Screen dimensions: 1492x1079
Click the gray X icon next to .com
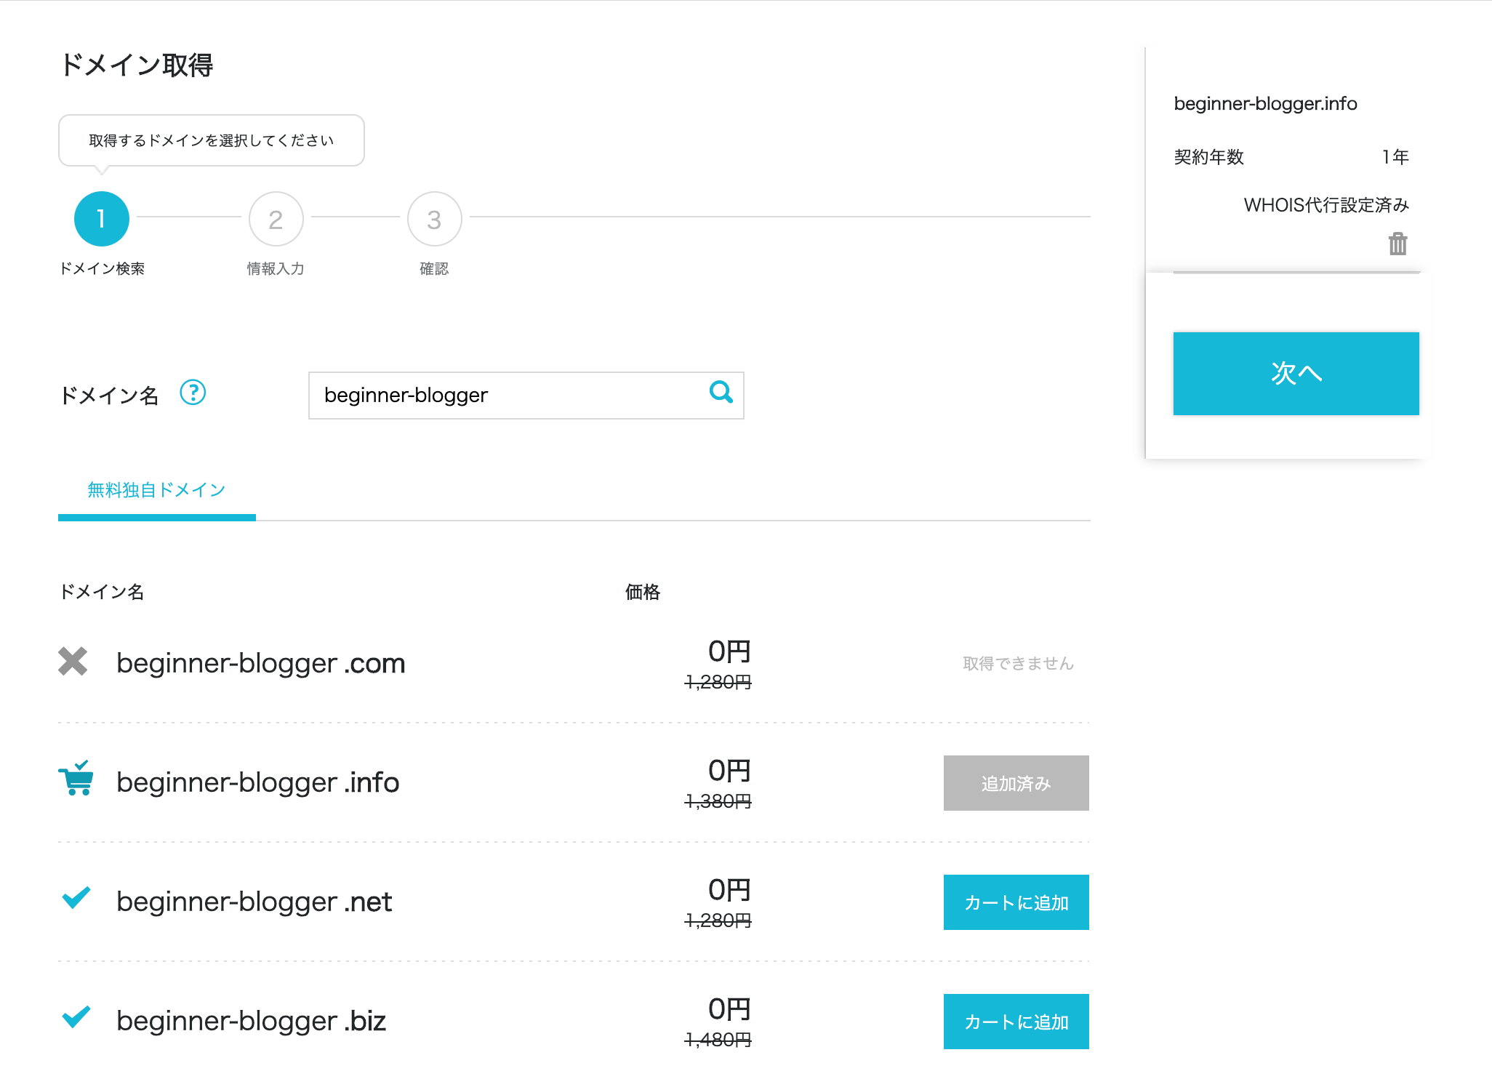point(73,662)
